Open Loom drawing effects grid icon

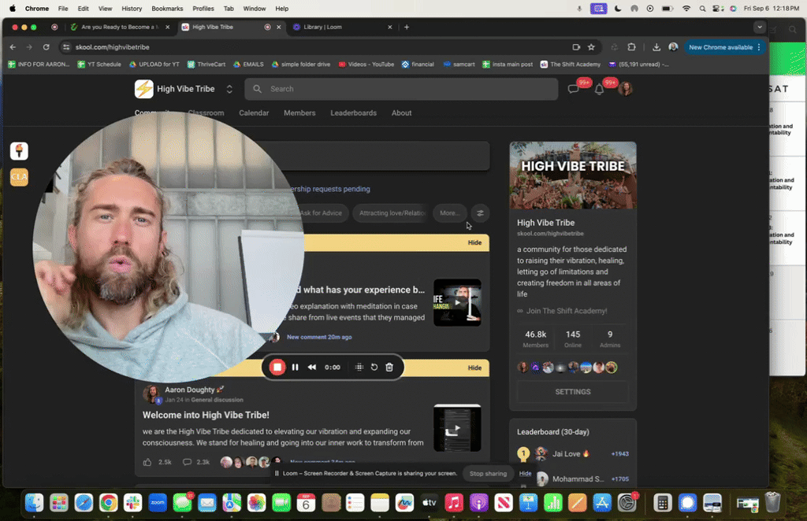pos(359,367)
